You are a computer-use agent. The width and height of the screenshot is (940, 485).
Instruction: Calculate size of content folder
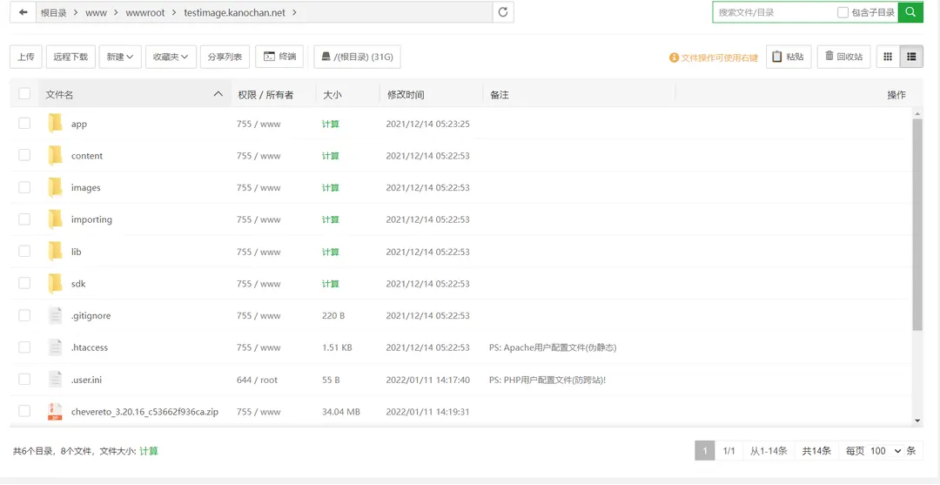331,156
